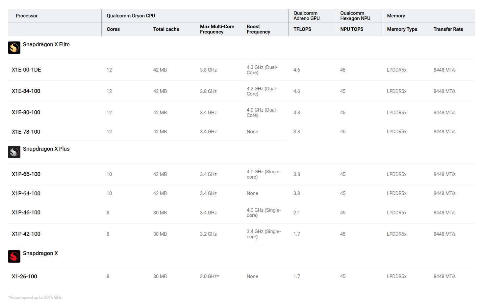Click the gold Snapdragon X Elite logo icon
480x304 pixels.
[x=14, y=48]
